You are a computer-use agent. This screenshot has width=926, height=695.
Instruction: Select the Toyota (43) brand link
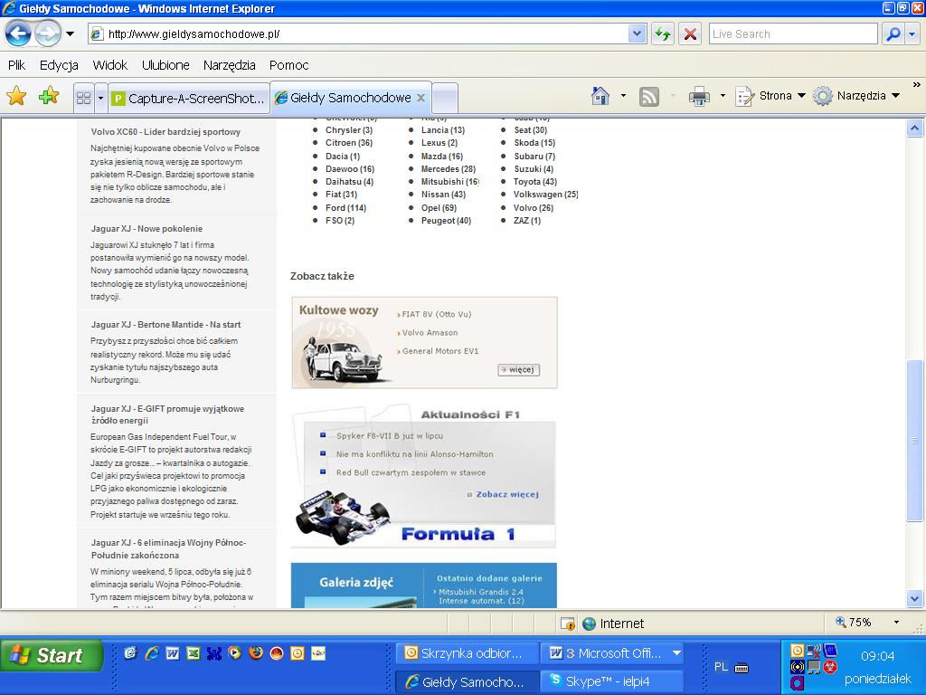pyautogui.click(x=535, y=181)
